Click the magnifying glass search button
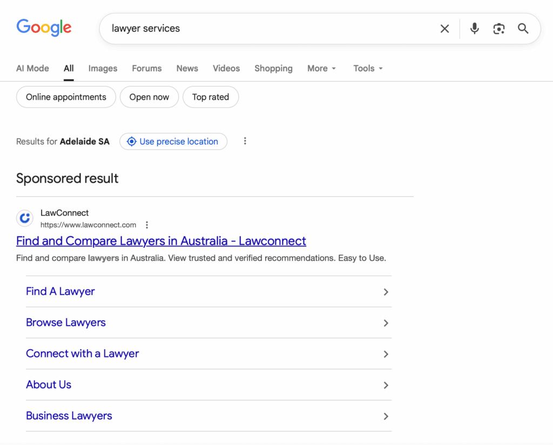553x445 pixels. (523, 29)
